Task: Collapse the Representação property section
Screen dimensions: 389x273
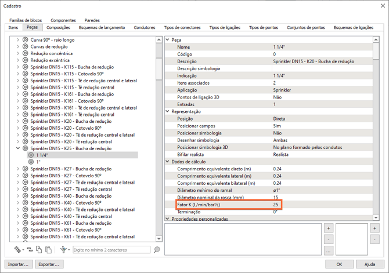Action: click(168, 111)
